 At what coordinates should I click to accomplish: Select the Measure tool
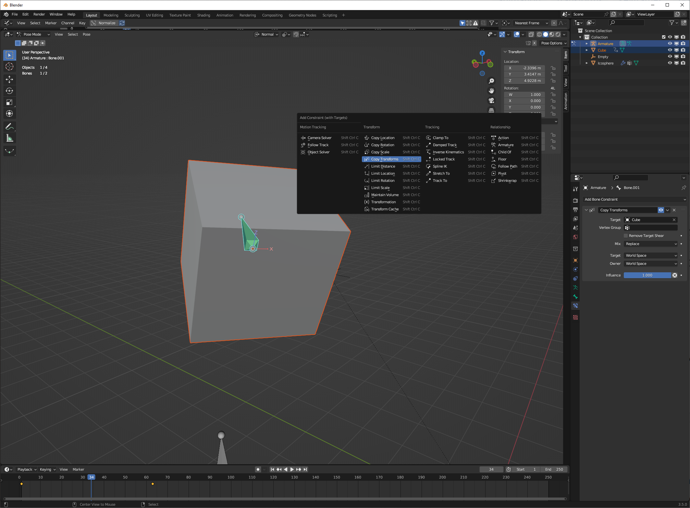(x=9, y=138)
